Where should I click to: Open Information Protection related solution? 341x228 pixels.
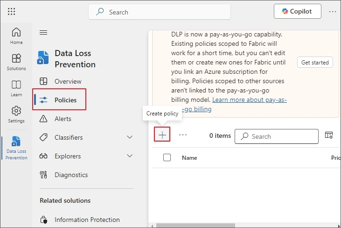[87, 220]
